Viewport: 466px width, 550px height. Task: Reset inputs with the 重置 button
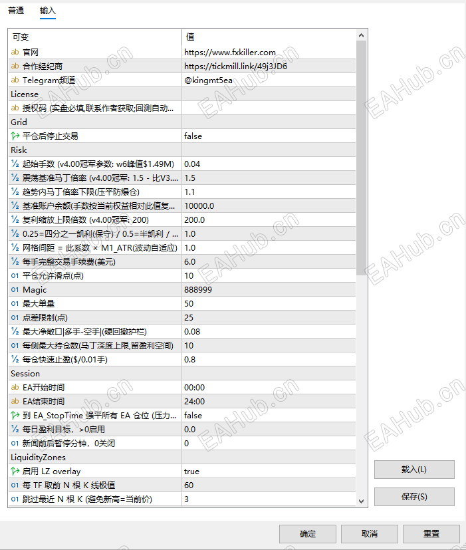click(x=431, y=534)
